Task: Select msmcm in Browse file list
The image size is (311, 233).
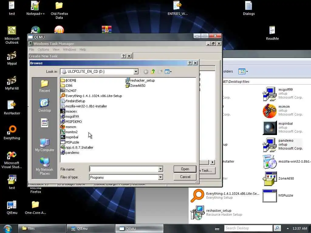Action: click(x=68, y=127)
